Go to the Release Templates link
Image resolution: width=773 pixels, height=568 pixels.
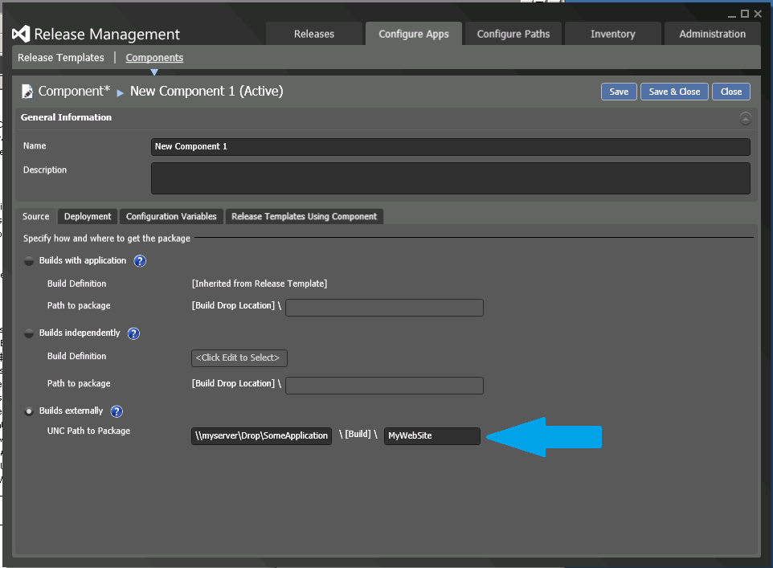click(x=61, y=58)
